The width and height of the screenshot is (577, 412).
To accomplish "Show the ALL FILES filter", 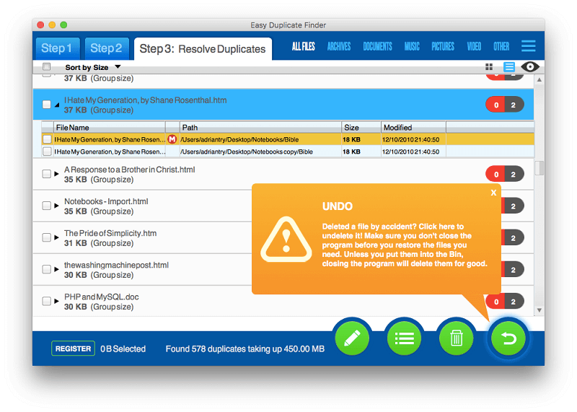I will tap(303, 46).
